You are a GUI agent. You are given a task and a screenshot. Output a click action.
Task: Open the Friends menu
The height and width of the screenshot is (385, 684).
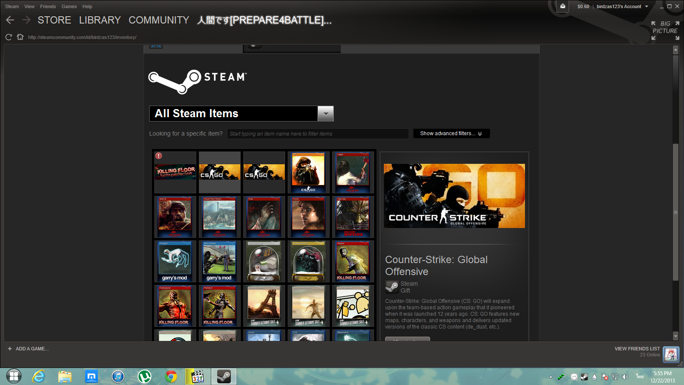click(x=48, y=6)
